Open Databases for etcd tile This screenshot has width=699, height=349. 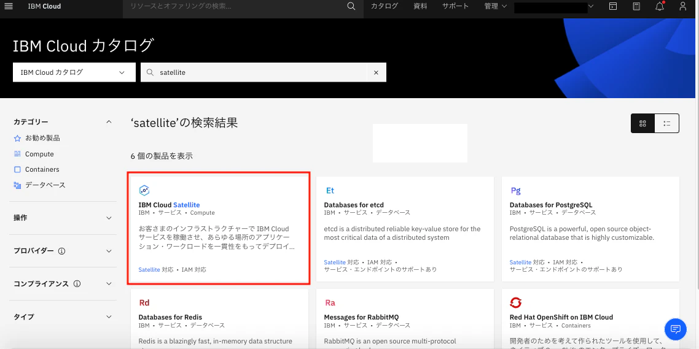[405, 229]
